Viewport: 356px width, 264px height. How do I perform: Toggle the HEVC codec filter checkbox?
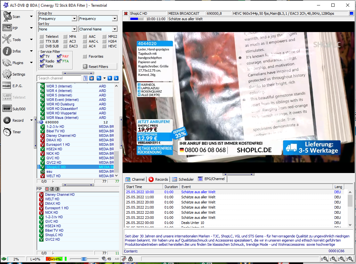click(104, 46)
